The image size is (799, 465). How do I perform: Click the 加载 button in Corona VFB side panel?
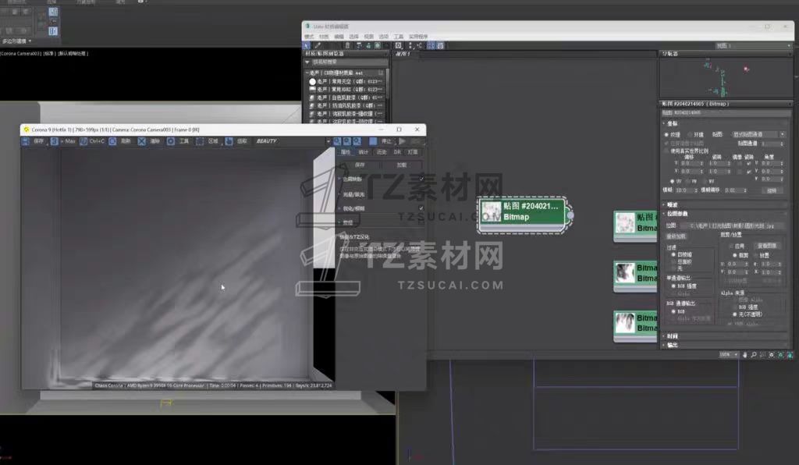click(x=402, y=165)
